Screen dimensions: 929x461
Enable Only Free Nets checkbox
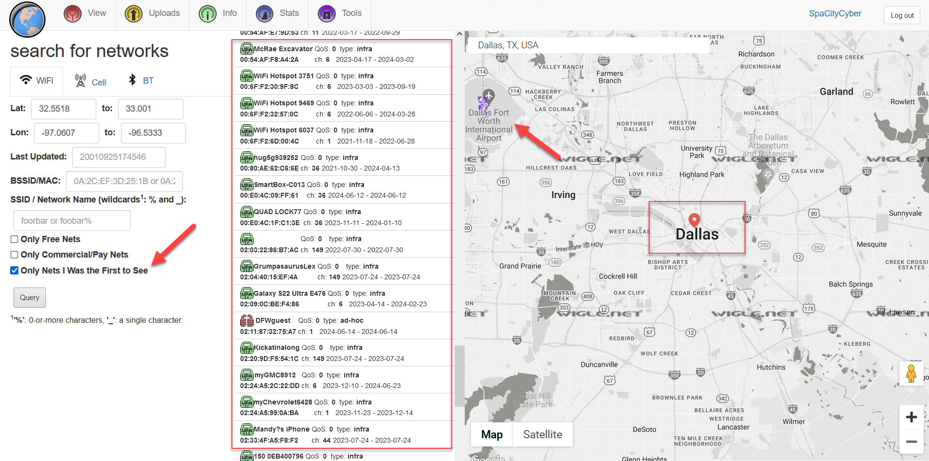click(15, 239)
